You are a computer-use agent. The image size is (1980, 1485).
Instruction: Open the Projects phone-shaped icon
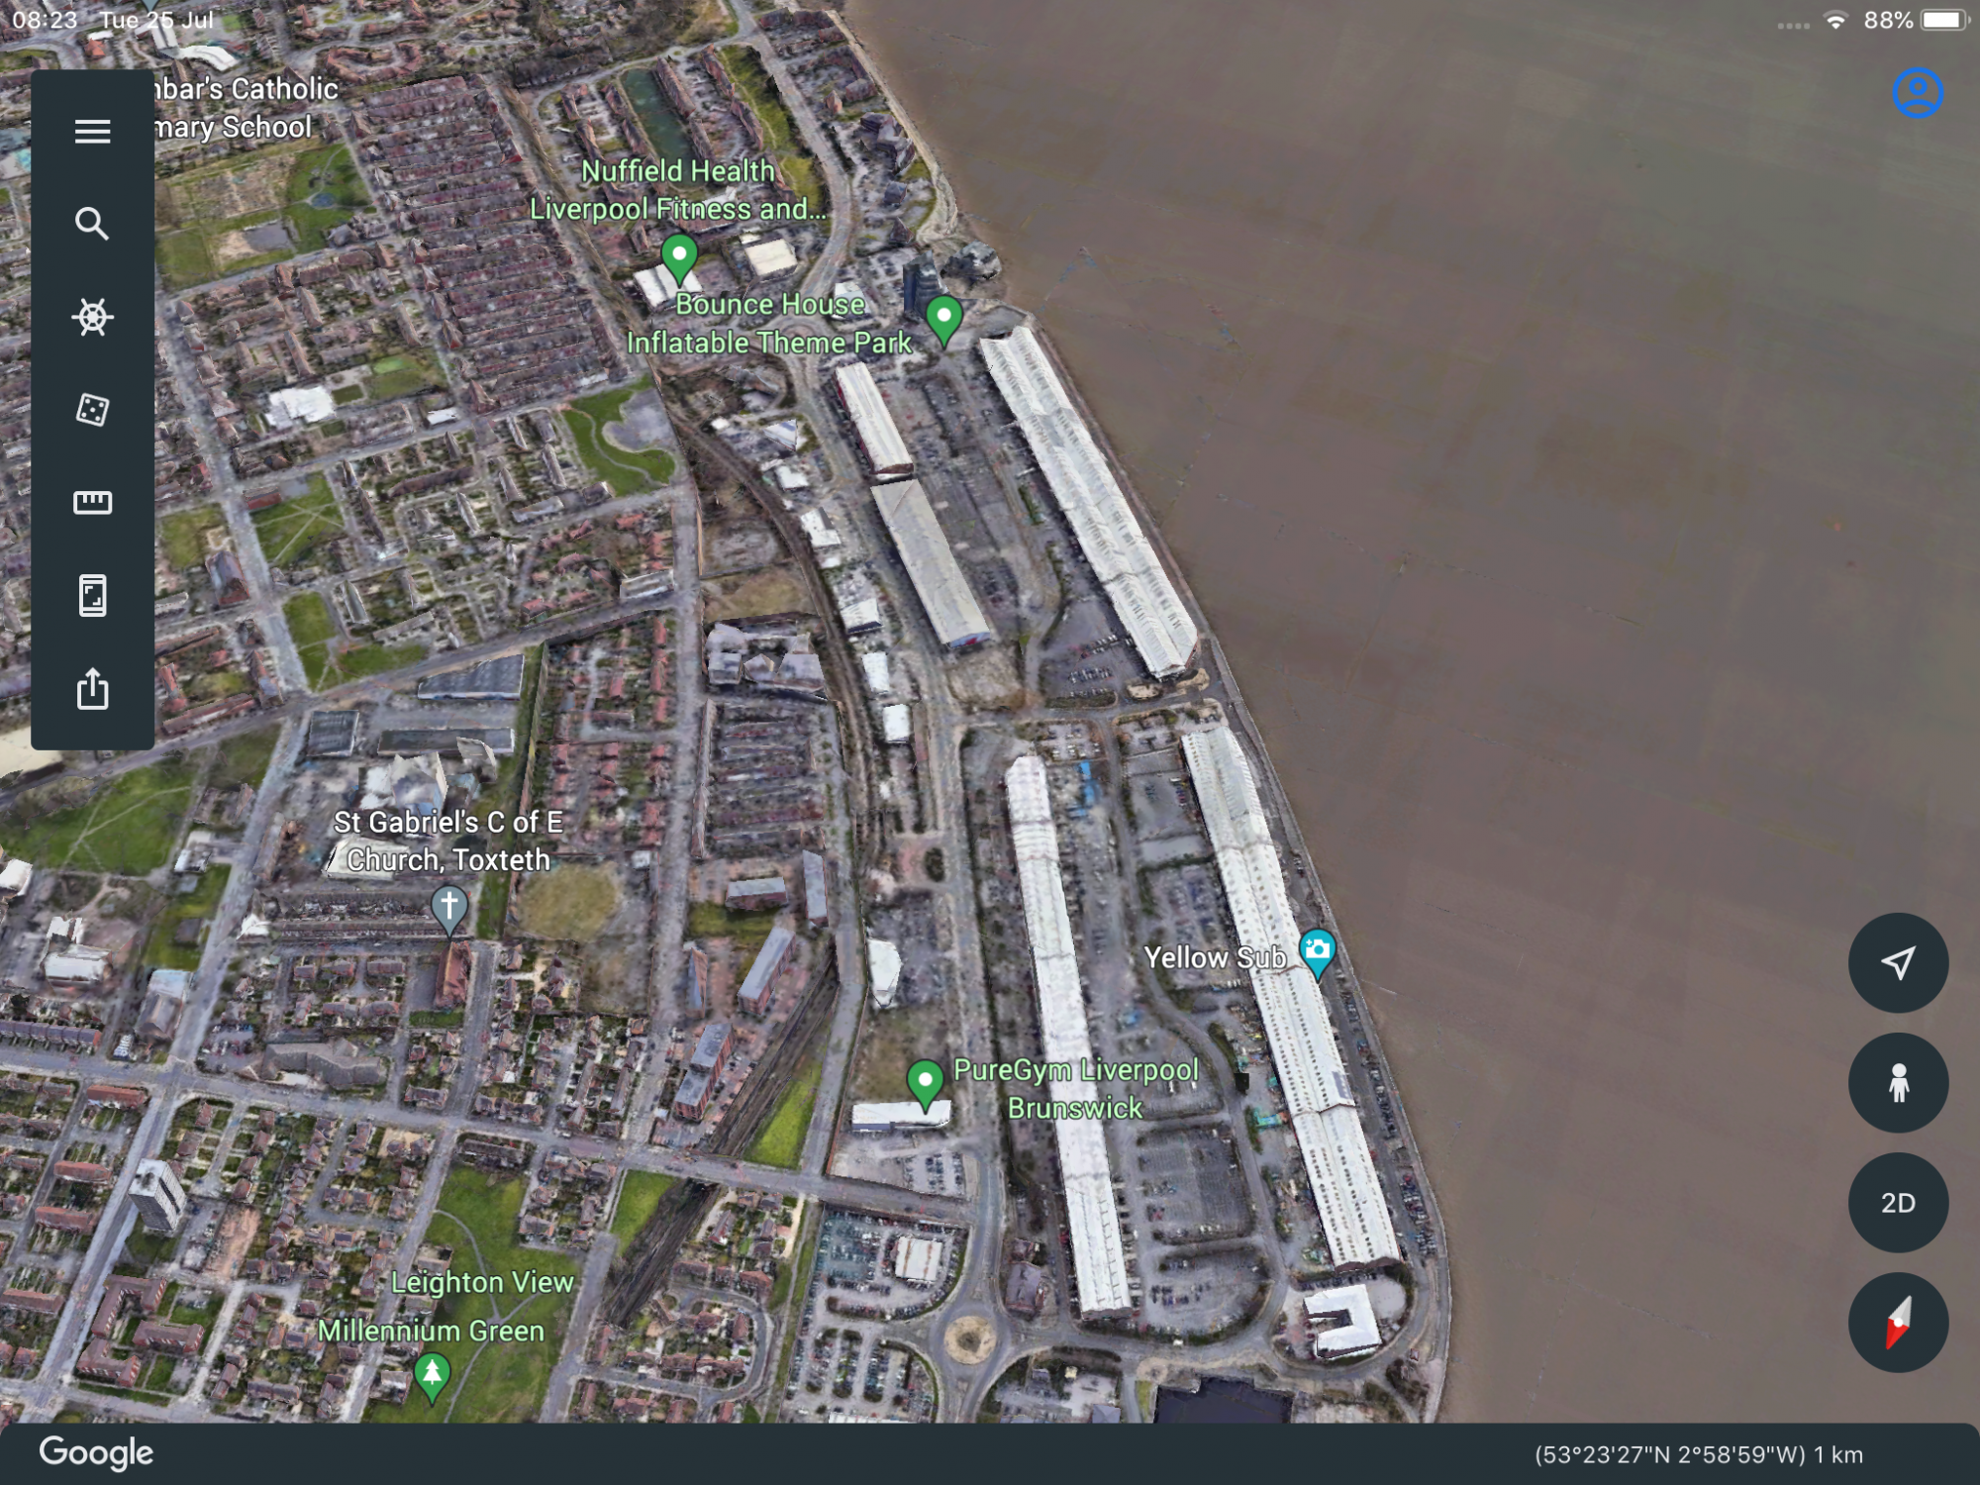92,595
